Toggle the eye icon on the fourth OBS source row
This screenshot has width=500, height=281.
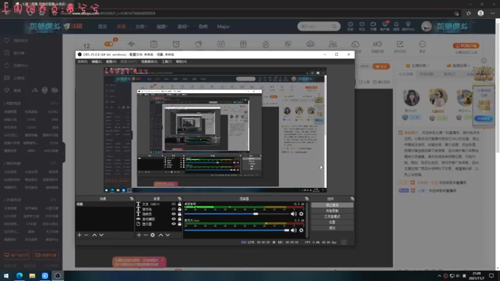[x=174, y=219]
